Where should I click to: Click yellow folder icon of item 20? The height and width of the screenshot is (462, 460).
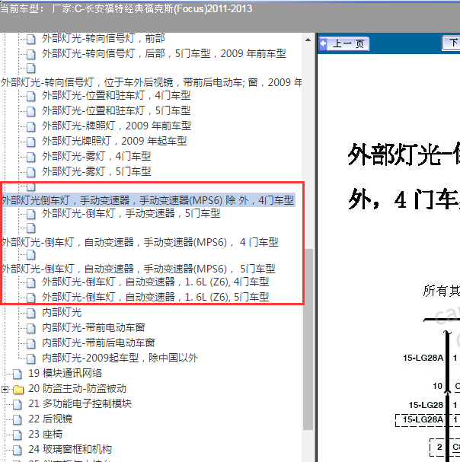click(x=18, y=390)
